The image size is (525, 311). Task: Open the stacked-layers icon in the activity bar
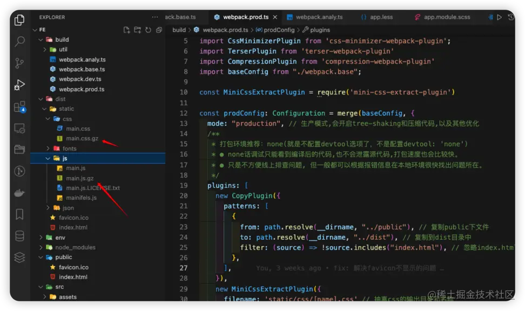pos(19,257)
